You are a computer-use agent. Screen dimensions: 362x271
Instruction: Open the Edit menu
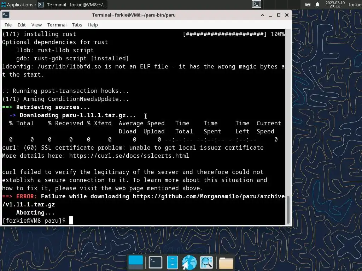click(x=22, y=25)
